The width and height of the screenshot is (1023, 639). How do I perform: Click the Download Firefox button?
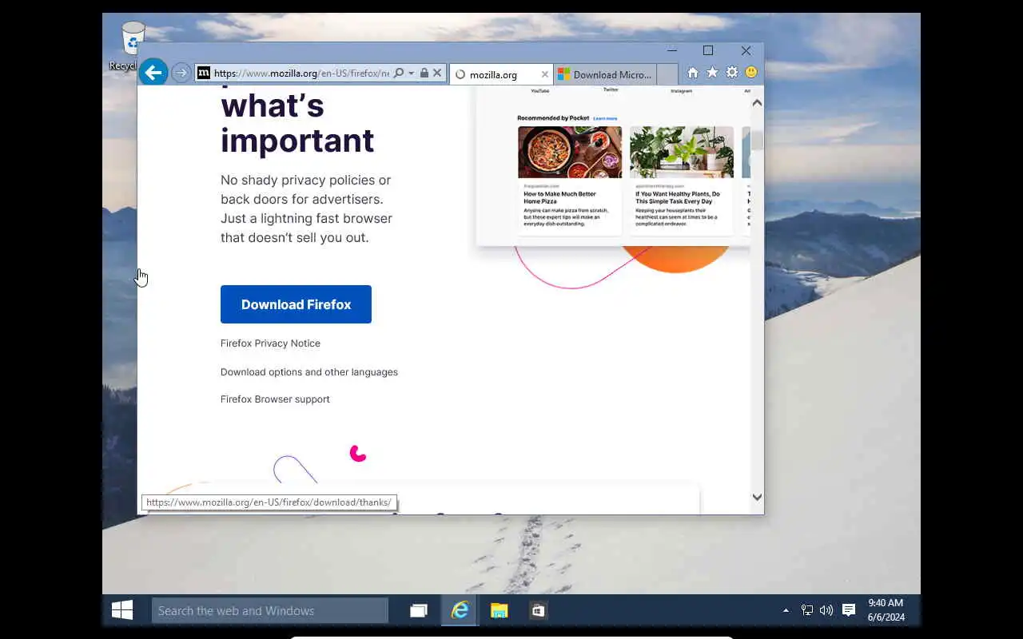tap(296, 304)
